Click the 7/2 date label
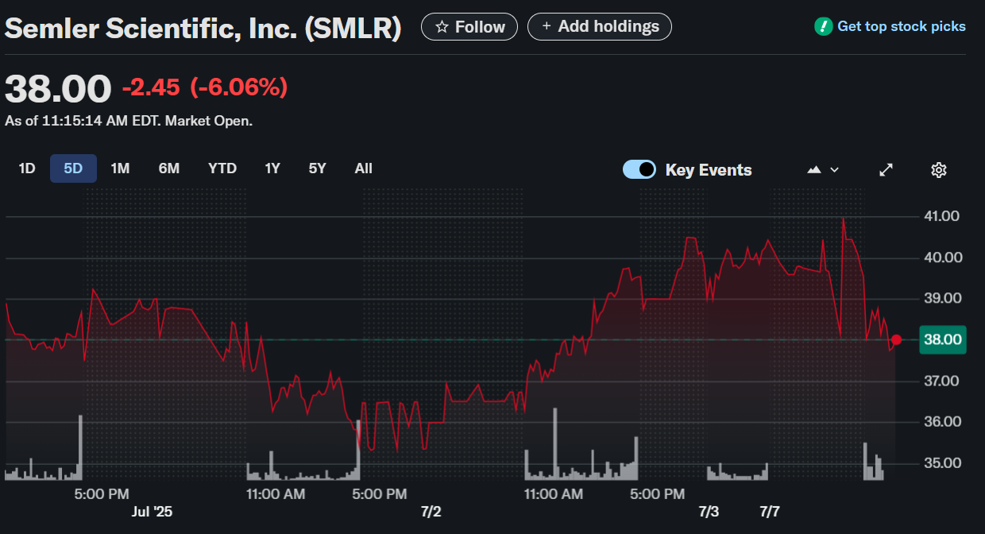The image size is (985, 534). point(431,512)
